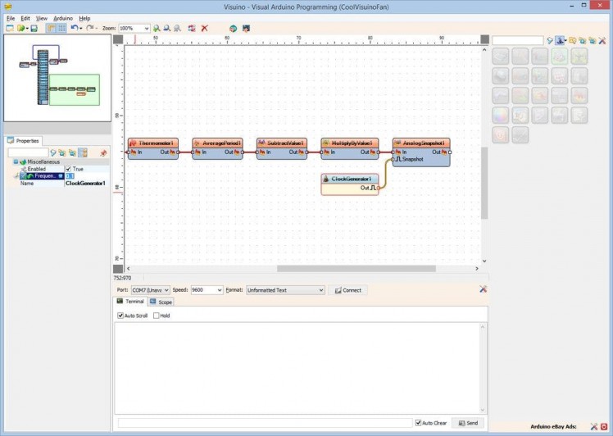The image size is (613, 436).
Task: Uncheck the Auto Scroll checkbox
Action: tap(120, 315)
